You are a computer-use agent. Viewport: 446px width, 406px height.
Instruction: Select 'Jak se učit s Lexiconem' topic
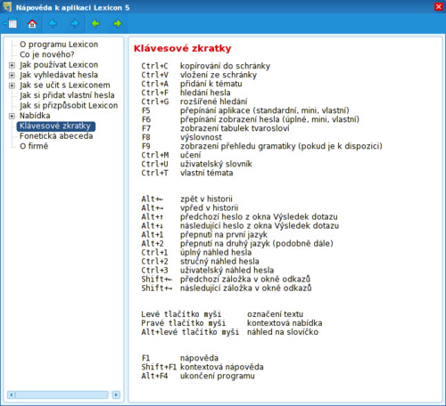(65, 85)
